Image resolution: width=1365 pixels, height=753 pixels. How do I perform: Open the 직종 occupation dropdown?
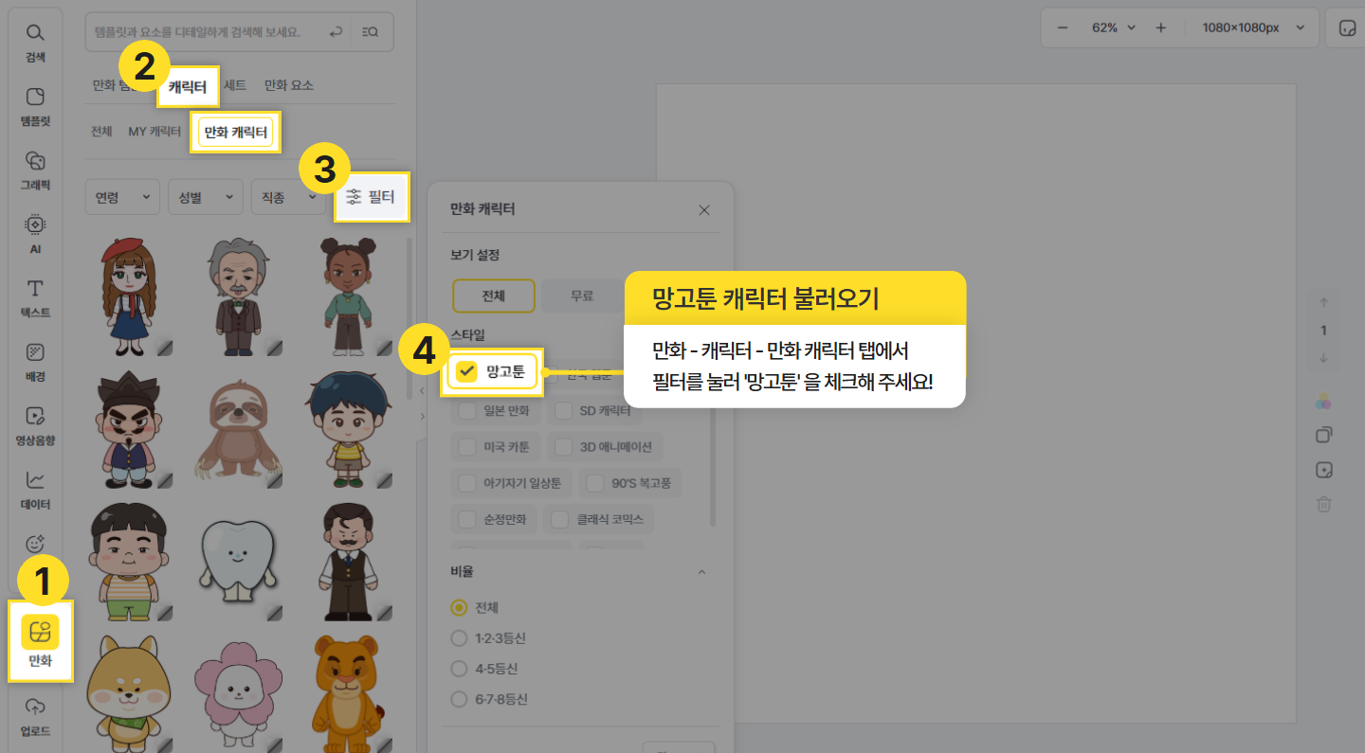point(288,197)
